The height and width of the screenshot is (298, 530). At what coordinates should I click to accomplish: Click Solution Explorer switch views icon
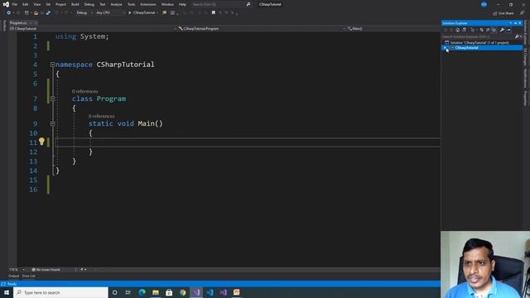tap(464, 30)
